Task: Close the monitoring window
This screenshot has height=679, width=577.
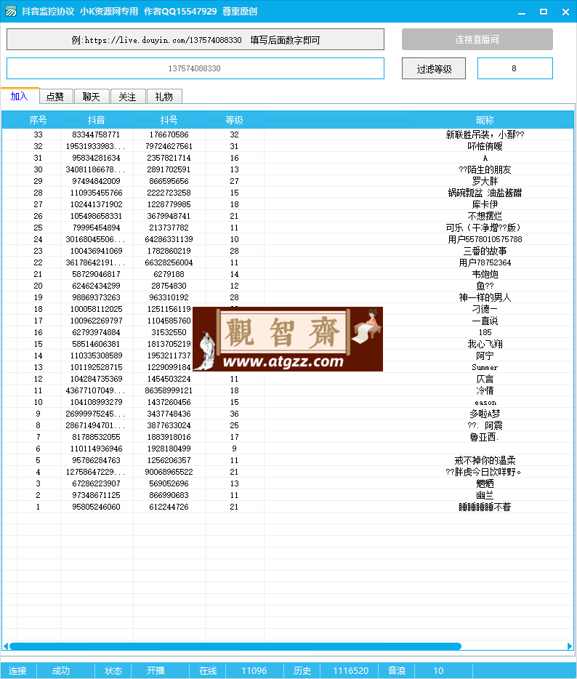Action: pos(565,12)
